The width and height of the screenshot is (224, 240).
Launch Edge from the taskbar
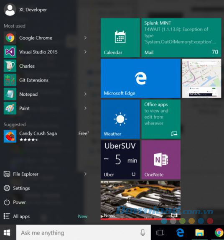(180, 232)
